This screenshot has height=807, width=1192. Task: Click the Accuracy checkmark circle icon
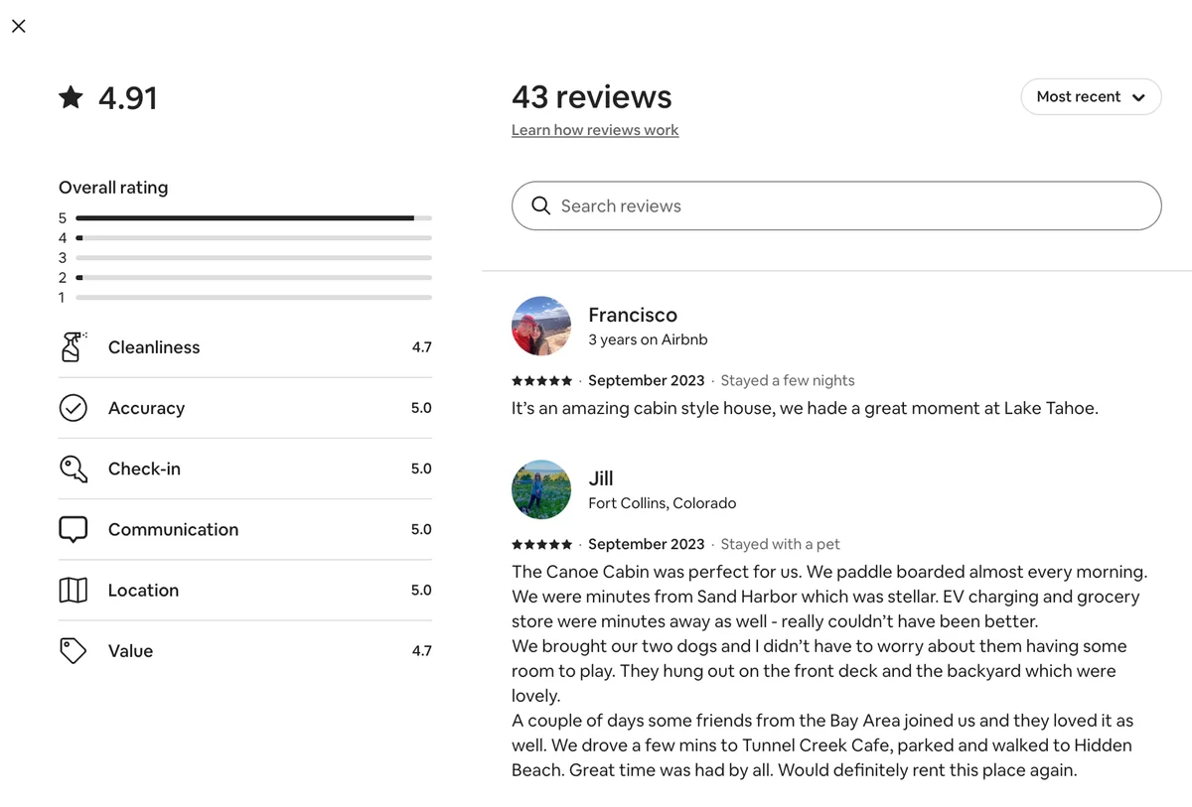coord(74,408)
